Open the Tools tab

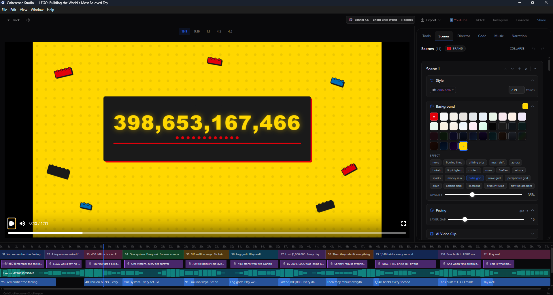pos(426,36)
